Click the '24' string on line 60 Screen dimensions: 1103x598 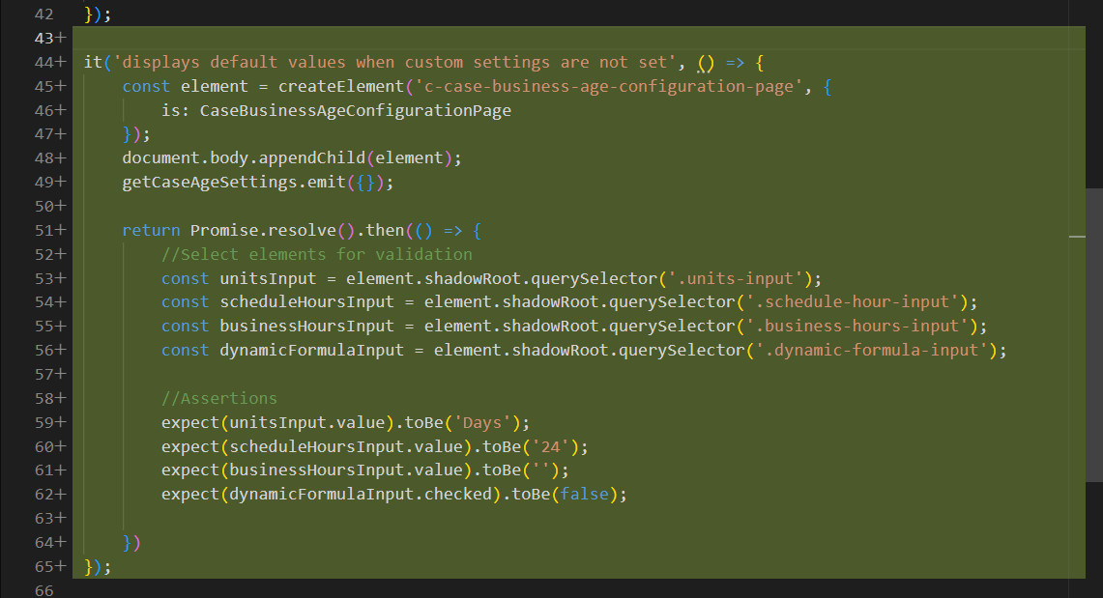click(550, 447)
